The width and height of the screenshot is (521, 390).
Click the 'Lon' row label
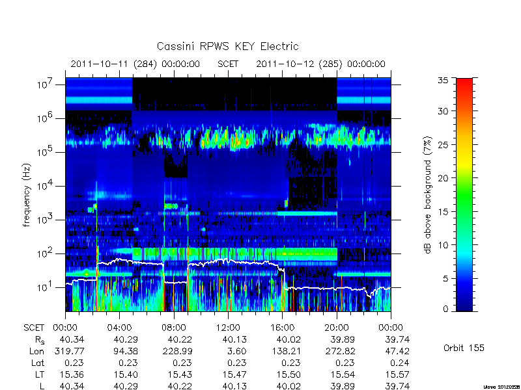tap(36, 351)
